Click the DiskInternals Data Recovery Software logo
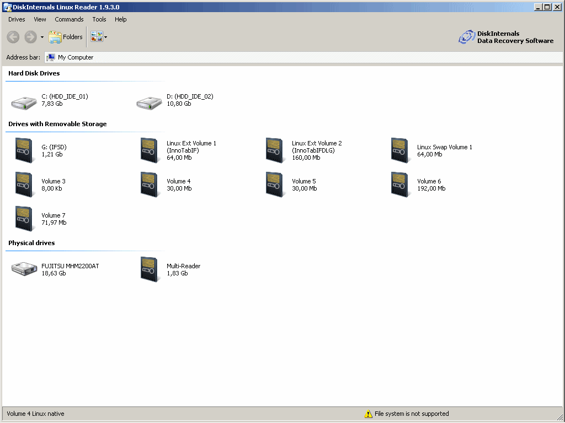The width and height of the screenshot is (565, 423). tap(506, 37)
